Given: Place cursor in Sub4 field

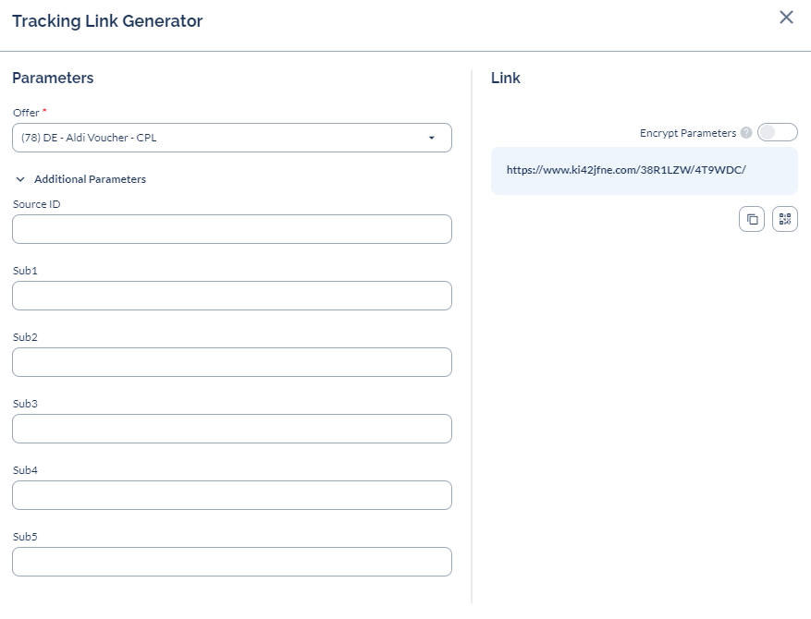Looking at the screenshot, I should [x=232, y=495].
